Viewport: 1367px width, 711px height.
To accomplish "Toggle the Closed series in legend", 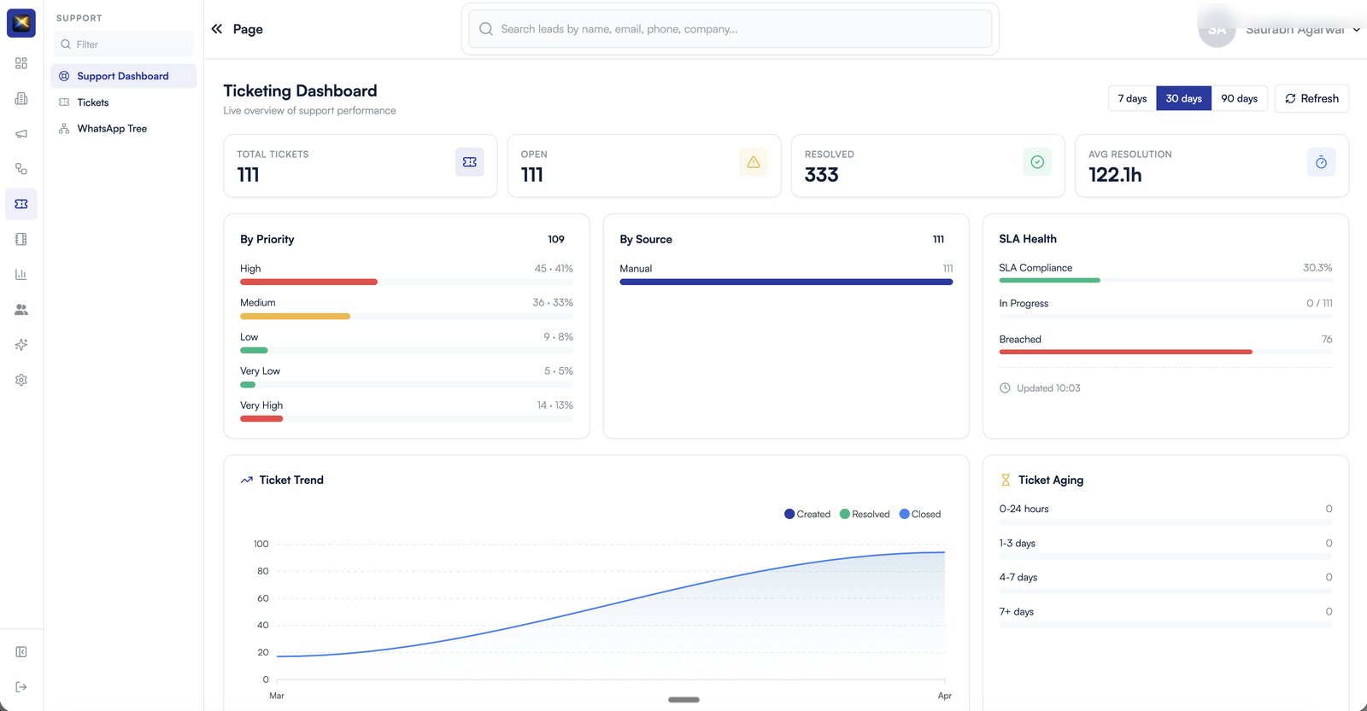I will point(920,515).
